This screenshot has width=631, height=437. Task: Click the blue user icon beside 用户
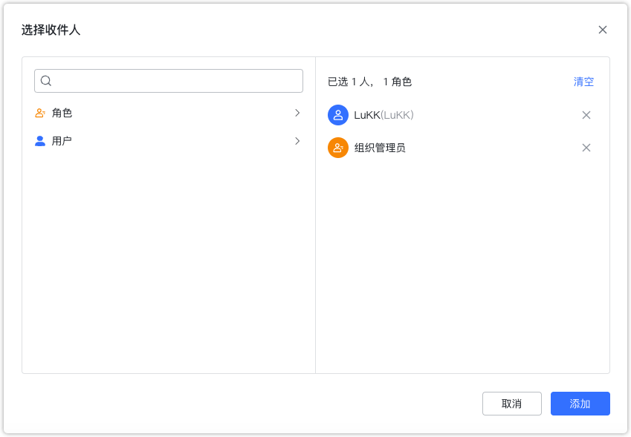(x=40, y=141)
